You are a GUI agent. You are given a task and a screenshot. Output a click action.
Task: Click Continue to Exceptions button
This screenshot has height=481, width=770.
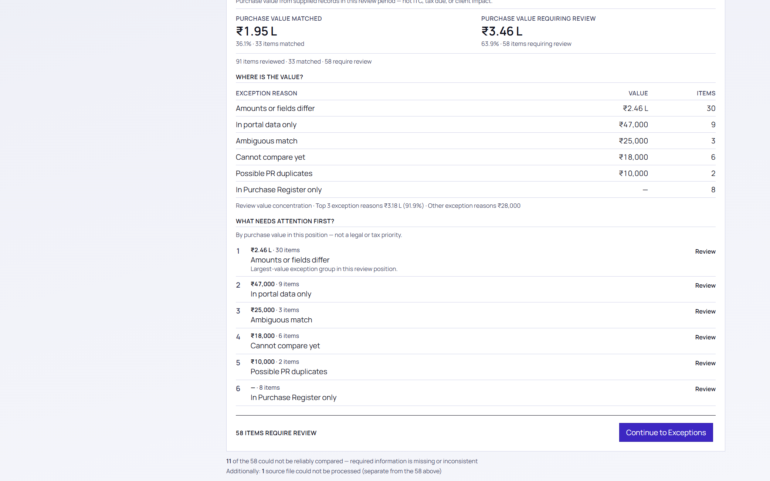click(666, 432)
